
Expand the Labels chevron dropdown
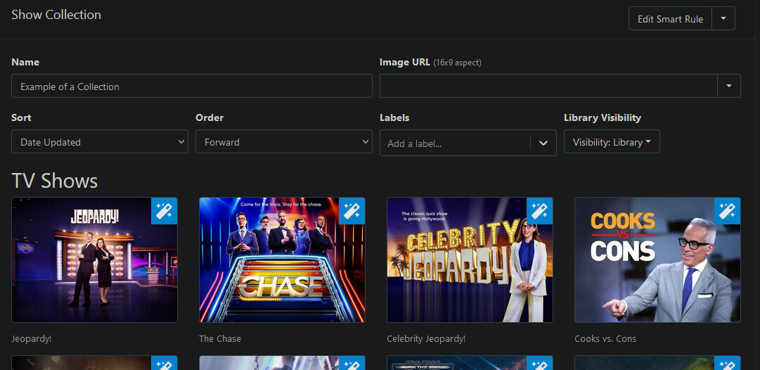(x=543, y=143)
